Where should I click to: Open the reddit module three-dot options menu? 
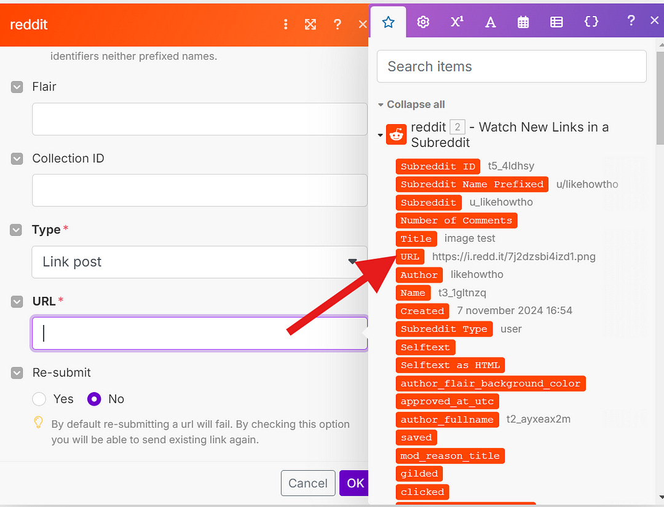286,25
